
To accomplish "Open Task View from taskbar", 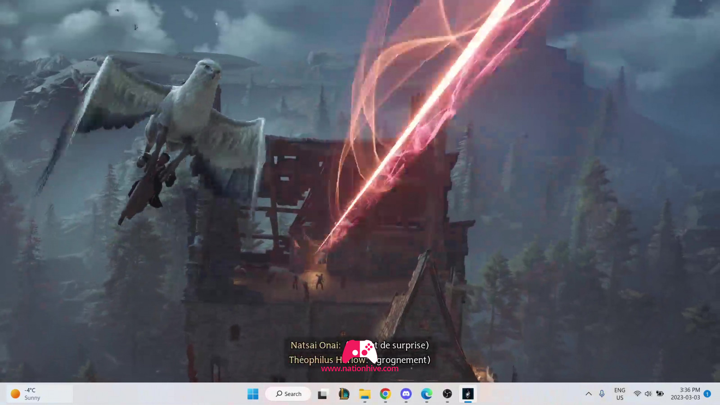I will (x=323, y=394).
